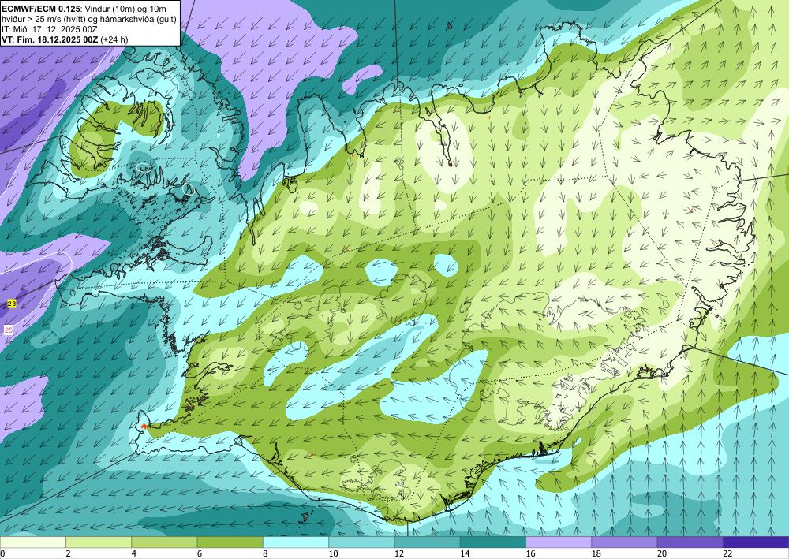
Task: Click the legend scale value '14'
Action: point(465,553)
